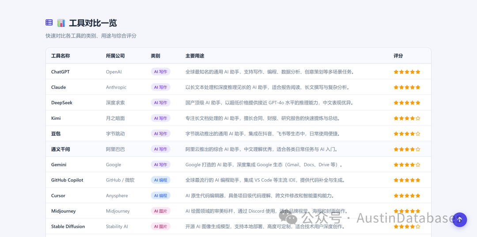Select the GitHub Copilot tool name

(67, 180)
